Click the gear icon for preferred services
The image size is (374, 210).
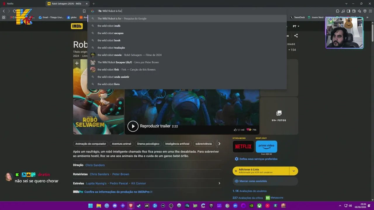(237, 159)
